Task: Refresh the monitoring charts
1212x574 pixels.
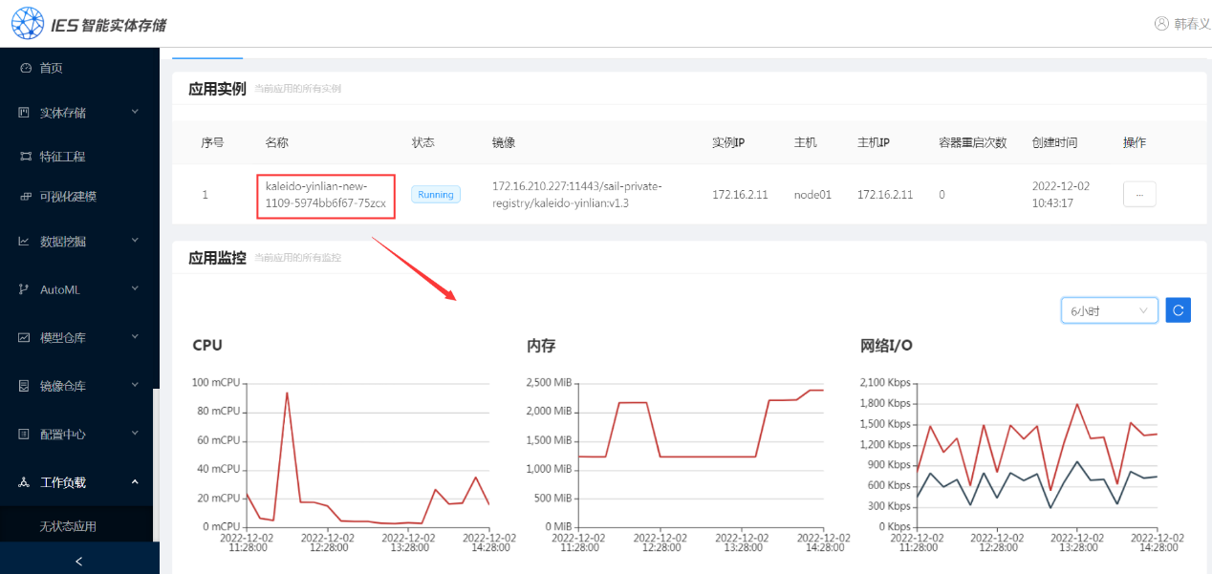Action: (1178, 310)
